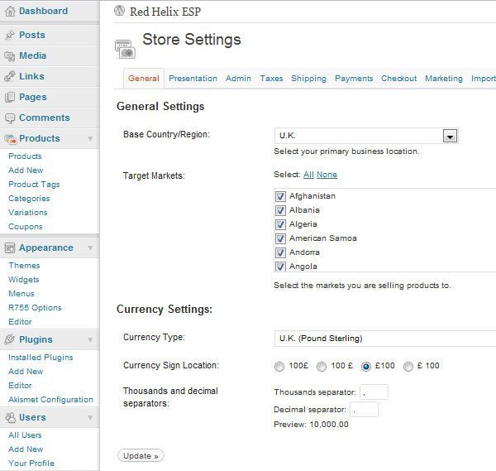
Task: Open the Taxes tab
Action: (x=271, y=79)
